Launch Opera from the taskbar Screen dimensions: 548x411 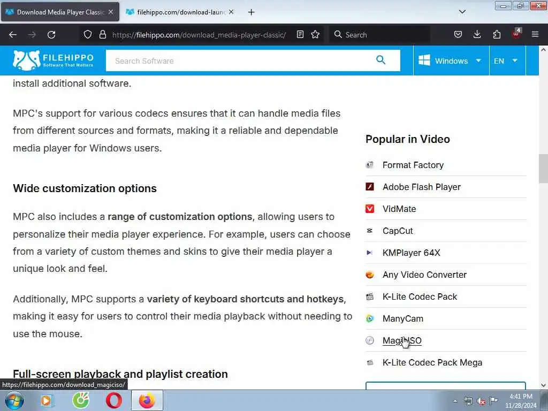tap(114, 400)
